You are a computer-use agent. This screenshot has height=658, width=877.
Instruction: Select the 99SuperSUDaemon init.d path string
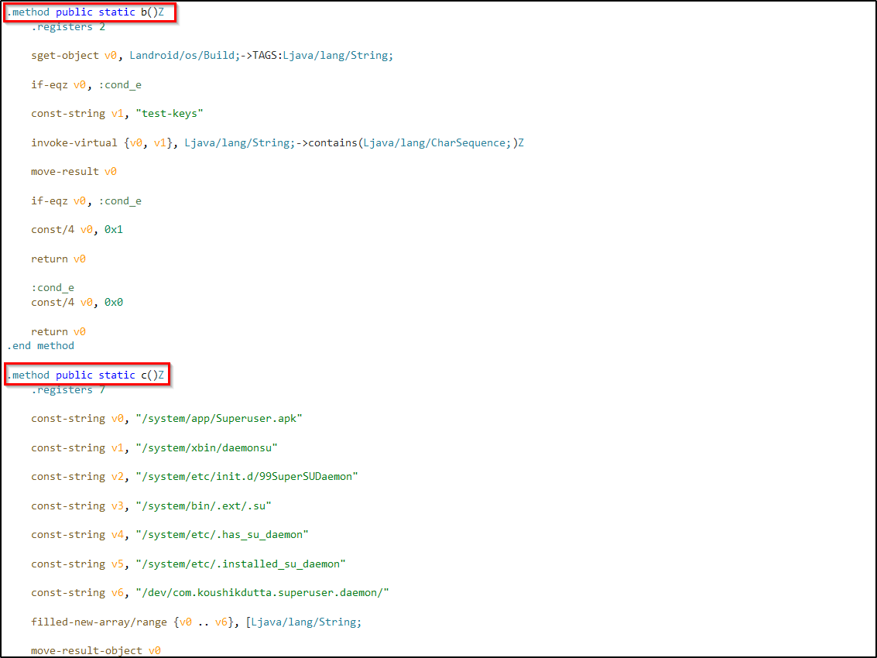[x=246, y=477]
